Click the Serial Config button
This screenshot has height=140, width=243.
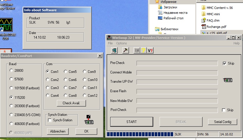(223, 122)
